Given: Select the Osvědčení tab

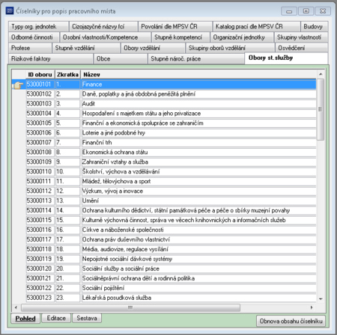Looking at the screenshot, I should pos(302,48).
